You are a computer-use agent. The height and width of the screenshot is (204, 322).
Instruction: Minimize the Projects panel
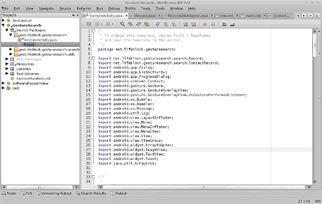tap(73, 15)
